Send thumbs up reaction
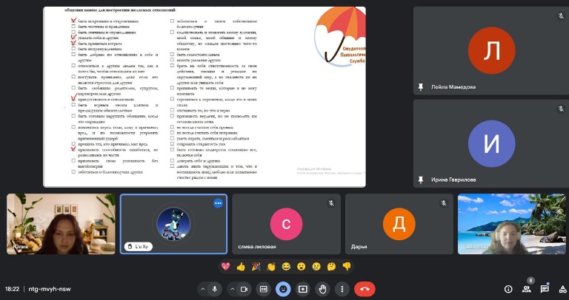This screenshot has width=569, height=300. tap(241, 267)
